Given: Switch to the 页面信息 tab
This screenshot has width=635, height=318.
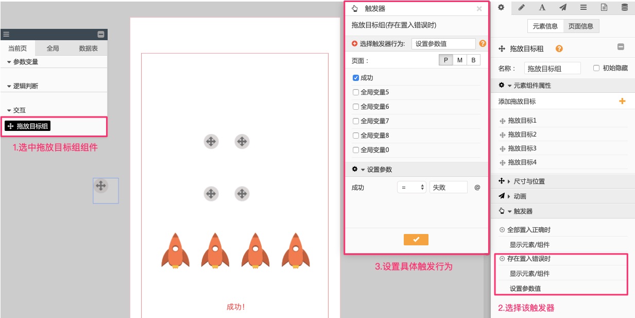Looking at the screenshot, I should click(581, 26).
